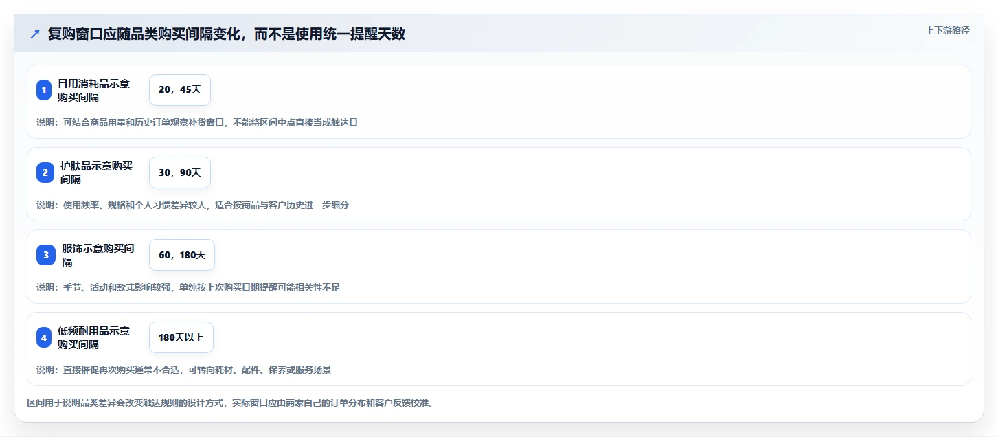The width and height of the screenshot is (998, 437).
Task: Select the 30，90天 value box
Action: [x=180, y=172]
